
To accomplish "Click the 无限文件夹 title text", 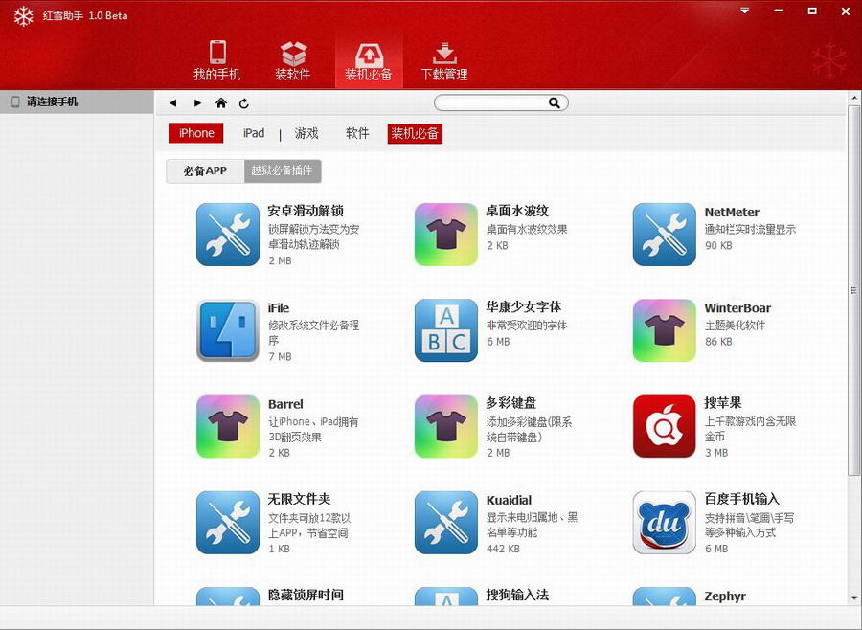I will [x=299, y=499].
